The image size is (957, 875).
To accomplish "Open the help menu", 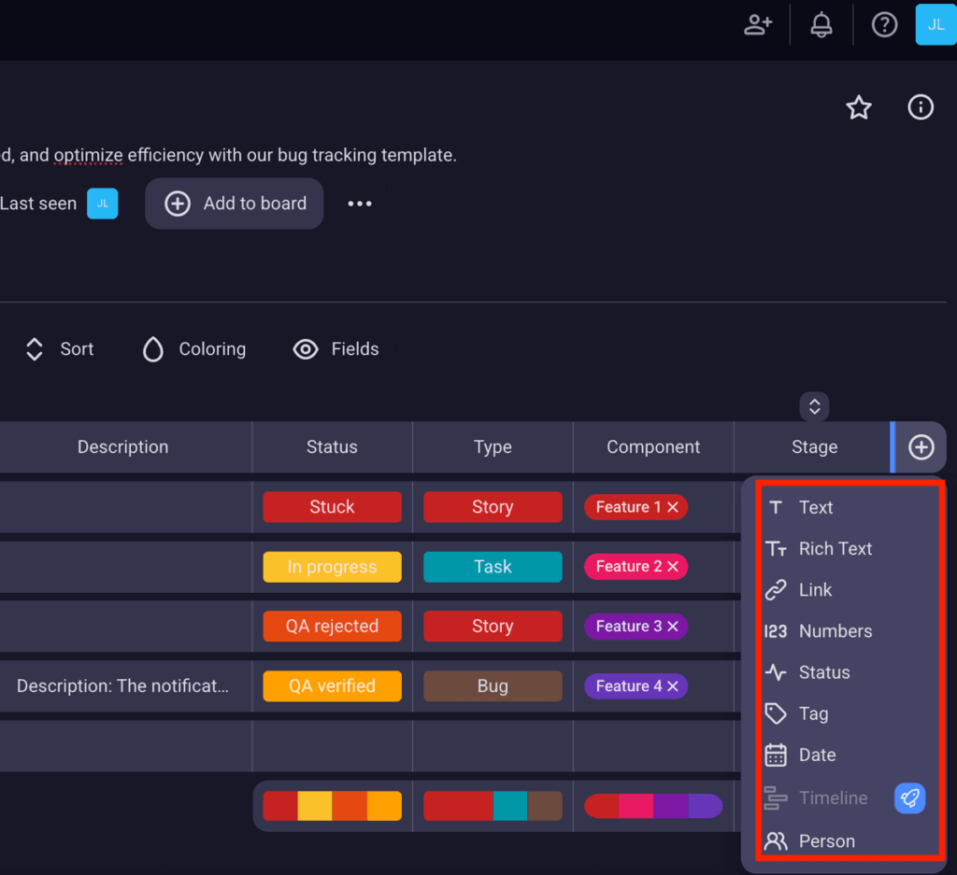I will 884,24.
